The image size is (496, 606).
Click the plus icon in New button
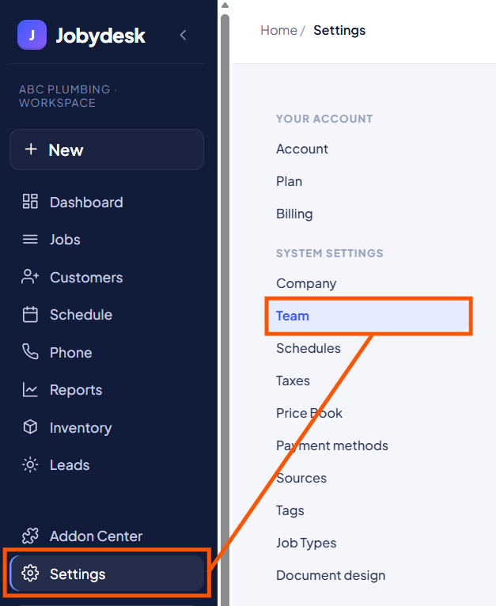[31, 150]
